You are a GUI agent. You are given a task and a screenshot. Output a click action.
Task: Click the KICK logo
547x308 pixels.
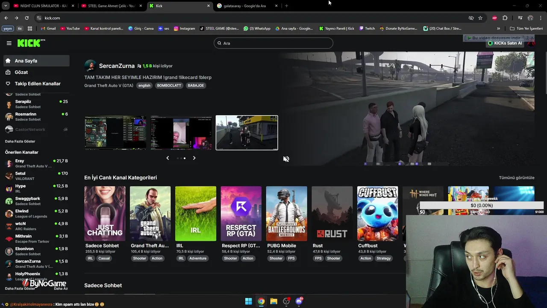pyautogui.click(x=31, y=43)
